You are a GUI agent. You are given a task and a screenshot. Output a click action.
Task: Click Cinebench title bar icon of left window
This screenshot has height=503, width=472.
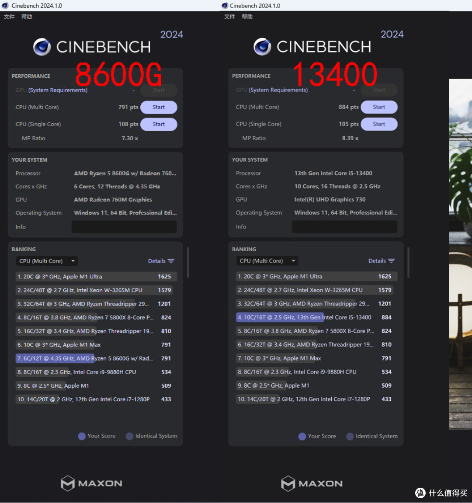pos(5,5)
